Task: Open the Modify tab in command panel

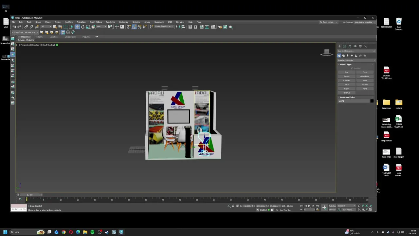Action: tap(344, 46)
